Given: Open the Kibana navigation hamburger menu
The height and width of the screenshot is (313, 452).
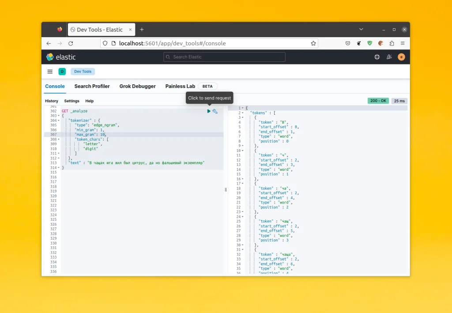Looking at the screenshot, I should [50, 71].
